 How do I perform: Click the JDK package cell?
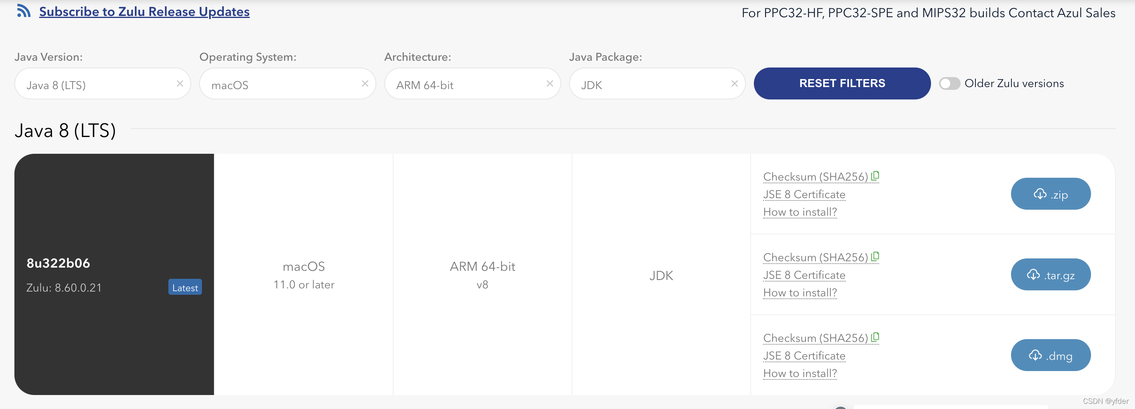(x=661, y=274)
